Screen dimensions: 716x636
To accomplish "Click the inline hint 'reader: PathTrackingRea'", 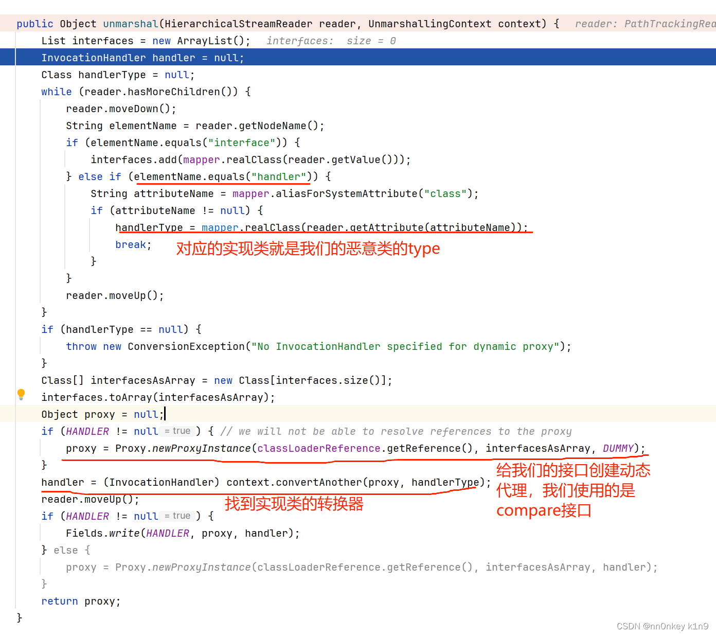I will coord(645,24).
